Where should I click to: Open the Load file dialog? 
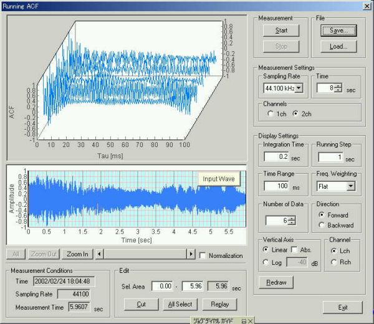338,46
